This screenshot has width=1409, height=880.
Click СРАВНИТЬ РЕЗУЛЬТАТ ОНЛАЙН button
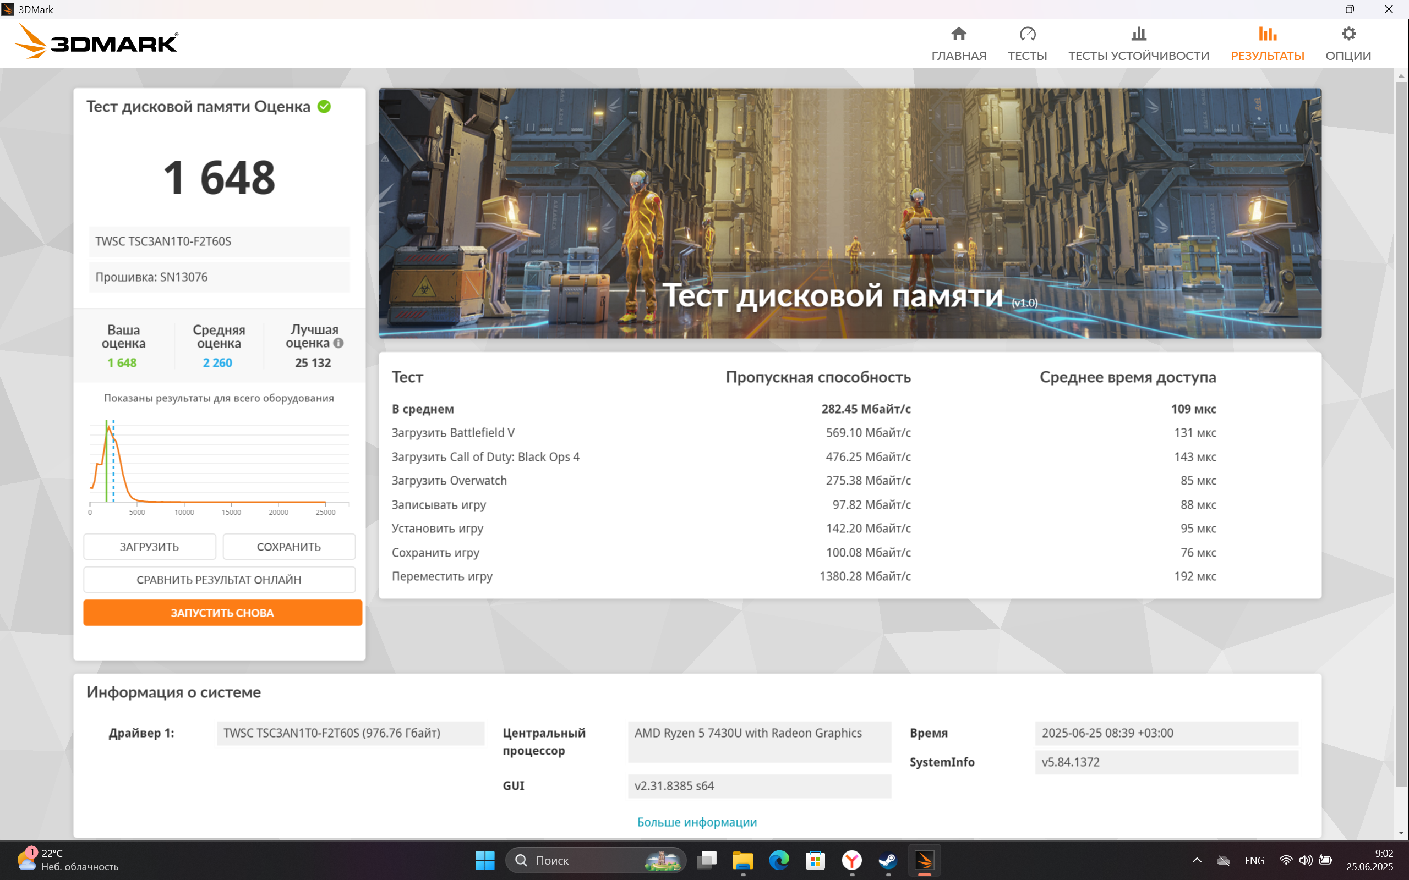click(x=219, y=580)
